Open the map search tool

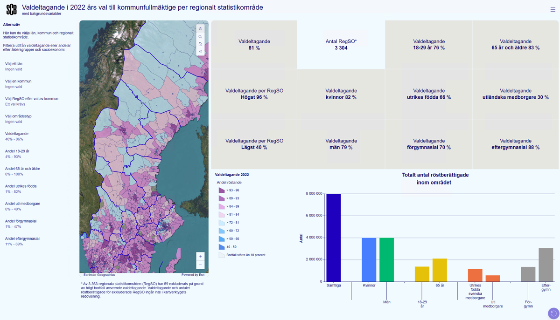pyautogui.click(x=200, y=36)
